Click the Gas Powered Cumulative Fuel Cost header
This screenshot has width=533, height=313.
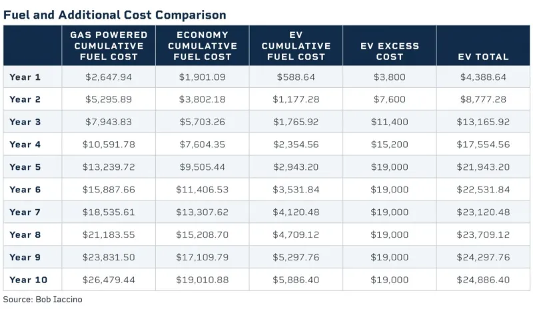coord(109,45)
